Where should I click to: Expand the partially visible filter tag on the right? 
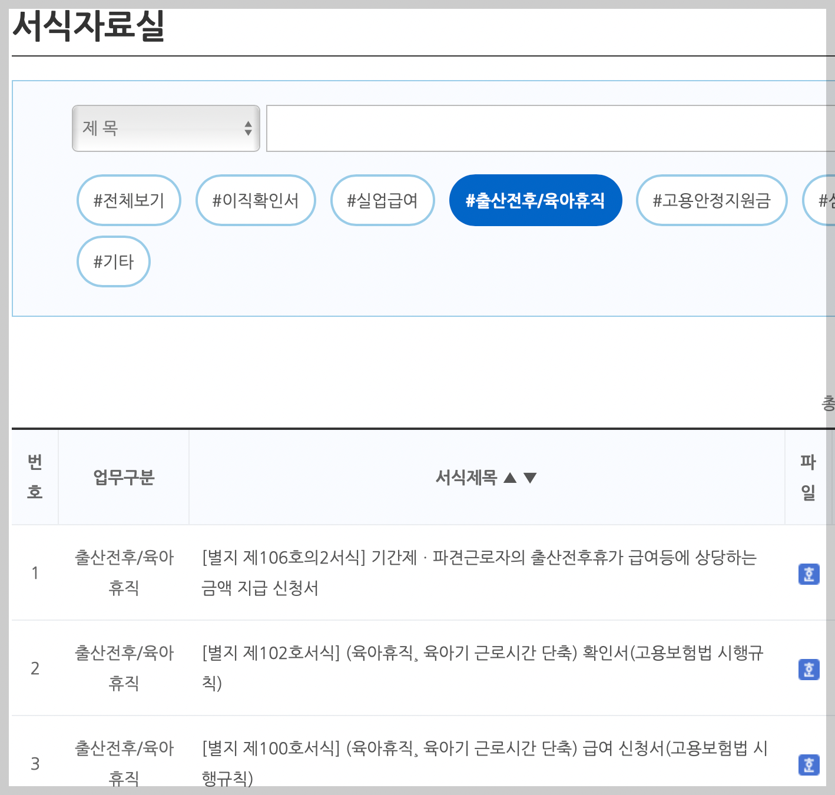coord(824,200)
